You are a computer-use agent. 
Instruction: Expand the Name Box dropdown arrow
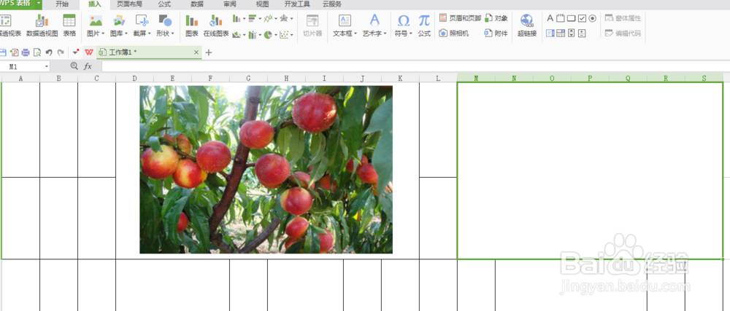[47, 67]
